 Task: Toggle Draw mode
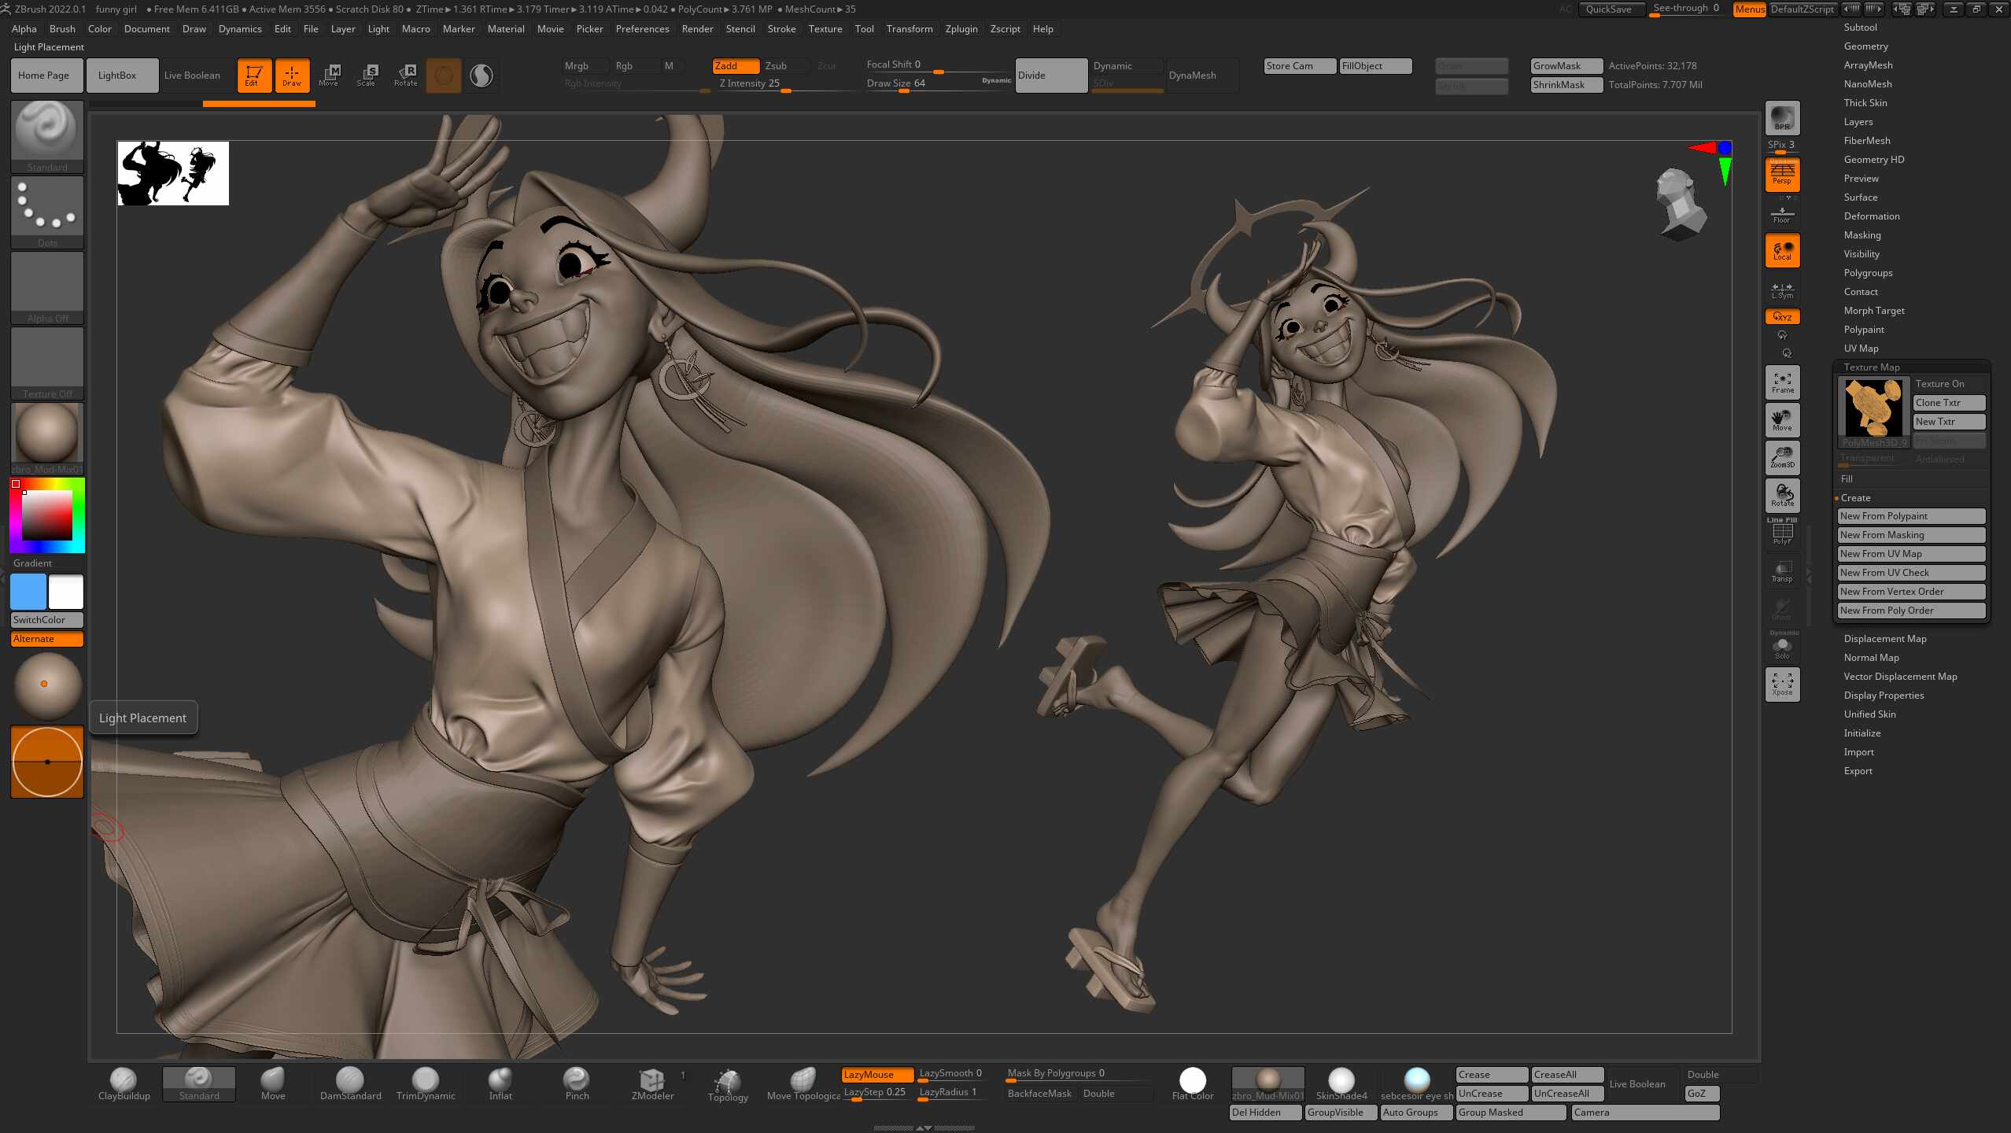tap(292, 75)
